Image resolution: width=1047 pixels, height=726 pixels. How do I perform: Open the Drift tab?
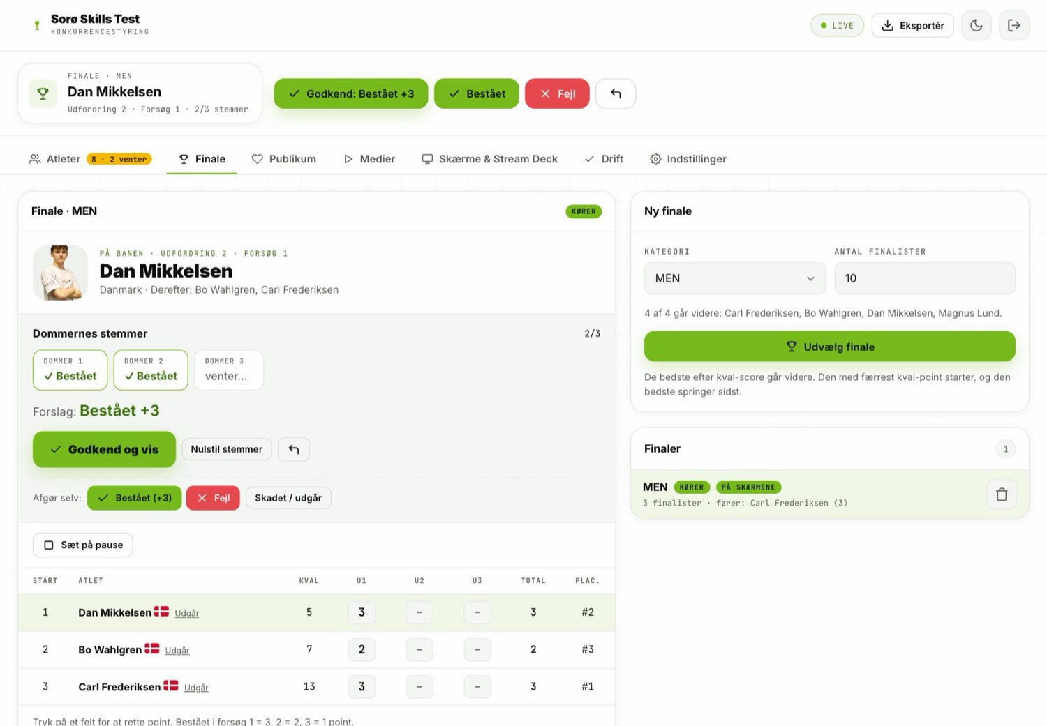coord(604,159)
